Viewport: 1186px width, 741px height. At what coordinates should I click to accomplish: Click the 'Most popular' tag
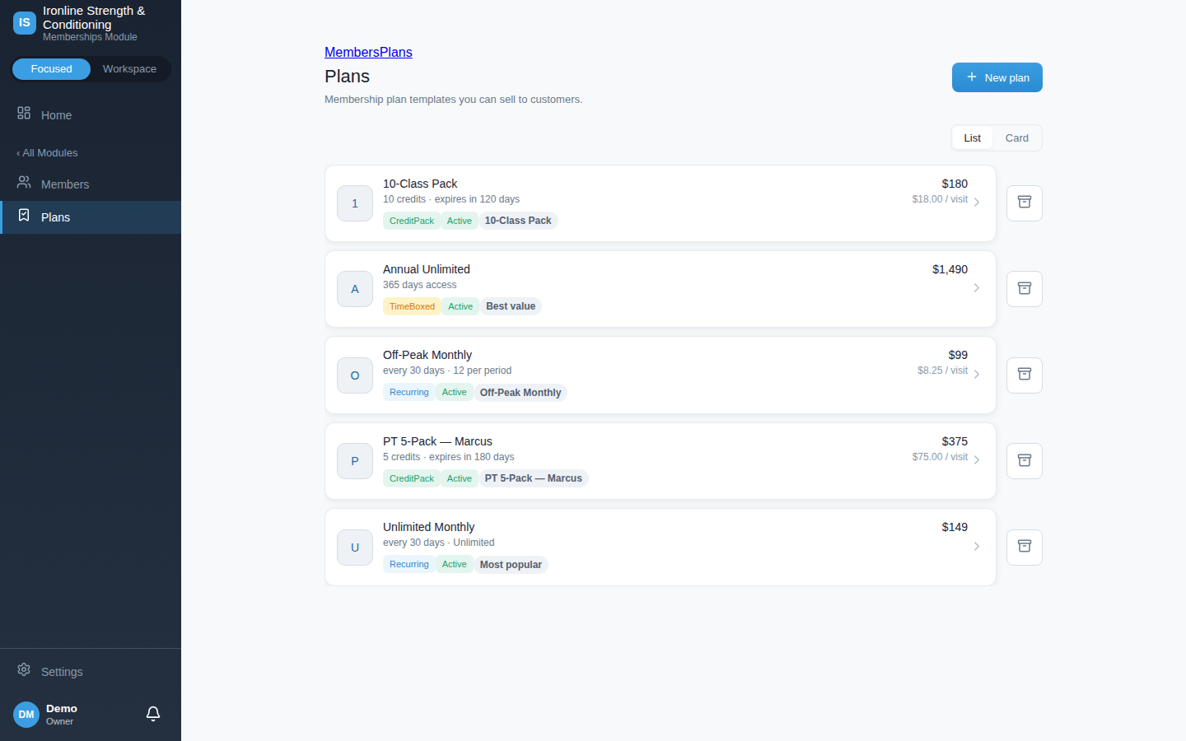[511, 565]
